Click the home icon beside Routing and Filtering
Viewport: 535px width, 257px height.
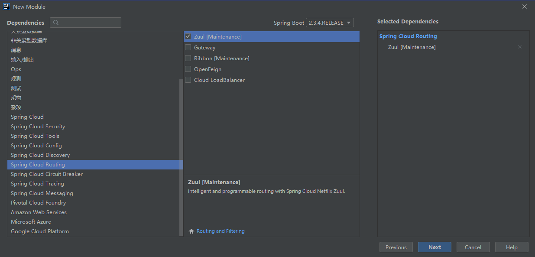(x=191, y=231)
